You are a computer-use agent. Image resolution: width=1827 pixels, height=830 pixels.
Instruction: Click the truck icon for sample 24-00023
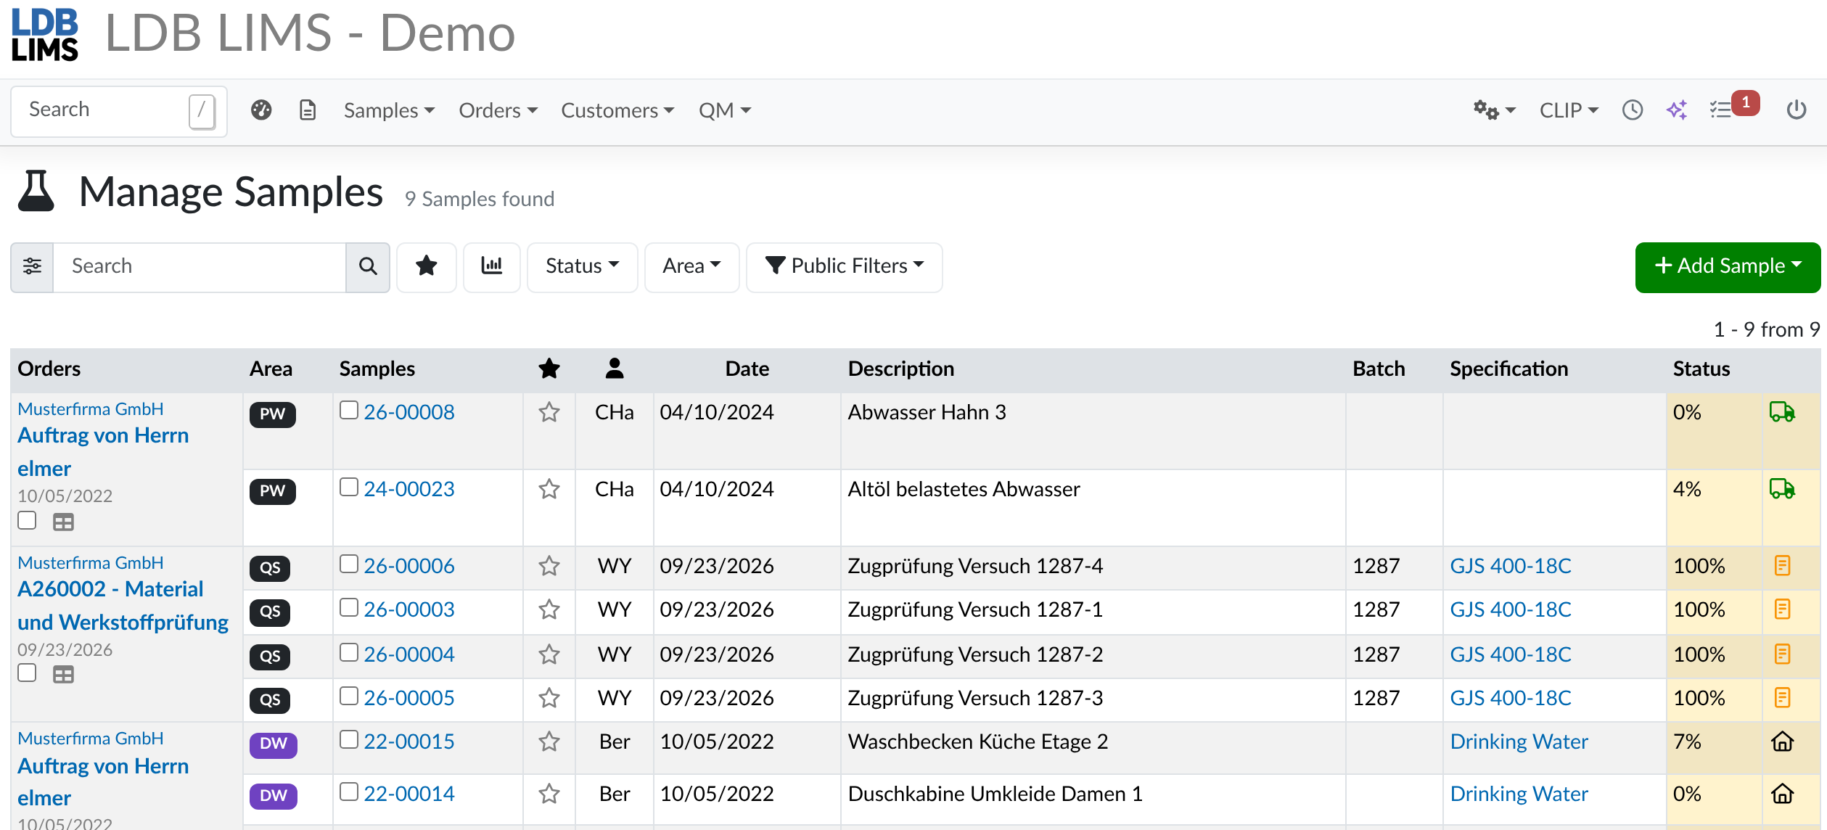1782,489
